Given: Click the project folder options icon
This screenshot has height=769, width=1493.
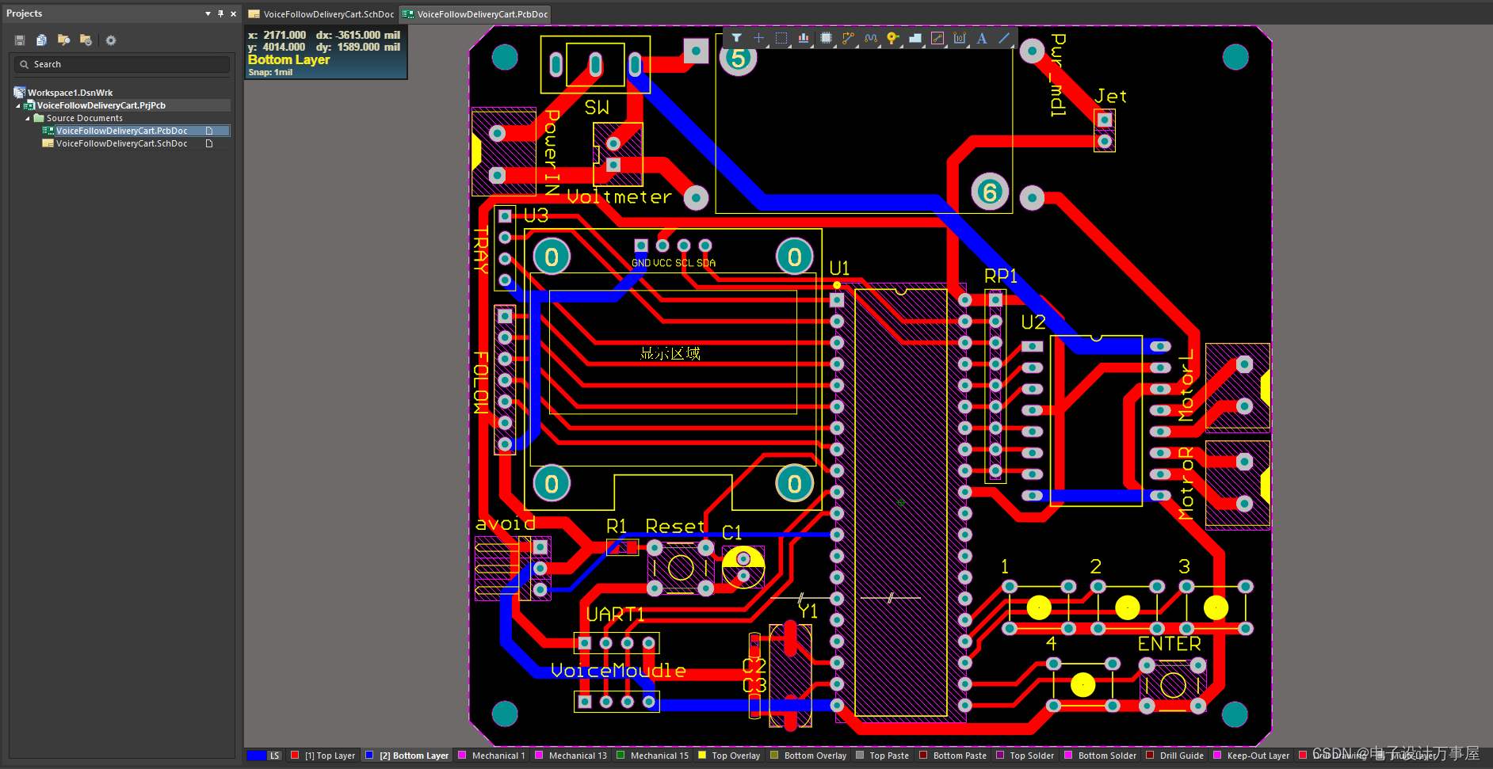Looking at the screenshot, I should pyautogui.click(x=86, y=40).
